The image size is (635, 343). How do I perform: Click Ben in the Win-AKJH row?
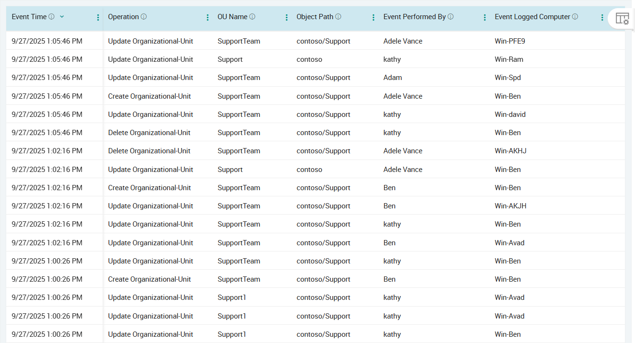390,206
